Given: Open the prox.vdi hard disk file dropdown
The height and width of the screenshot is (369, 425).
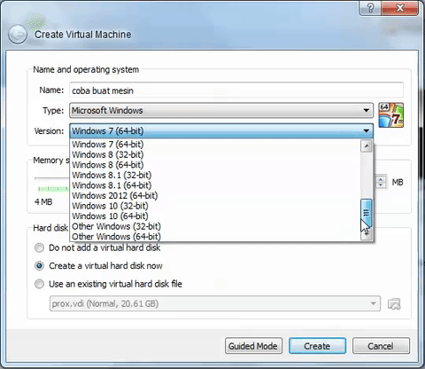Looking at the screenshot, I should tap(215, 303).
